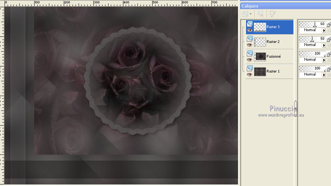
Task: Select the Raster 3 layer thumbnail
Action: 260,27
